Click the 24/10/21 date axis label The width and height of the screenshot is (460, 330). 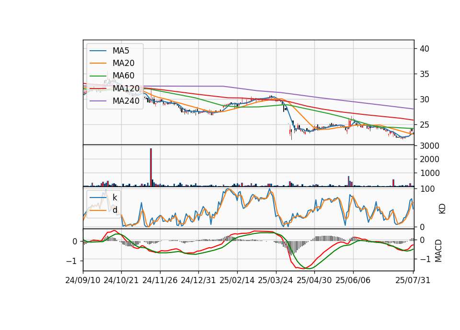pyautogui.click(x=121, y=280)
